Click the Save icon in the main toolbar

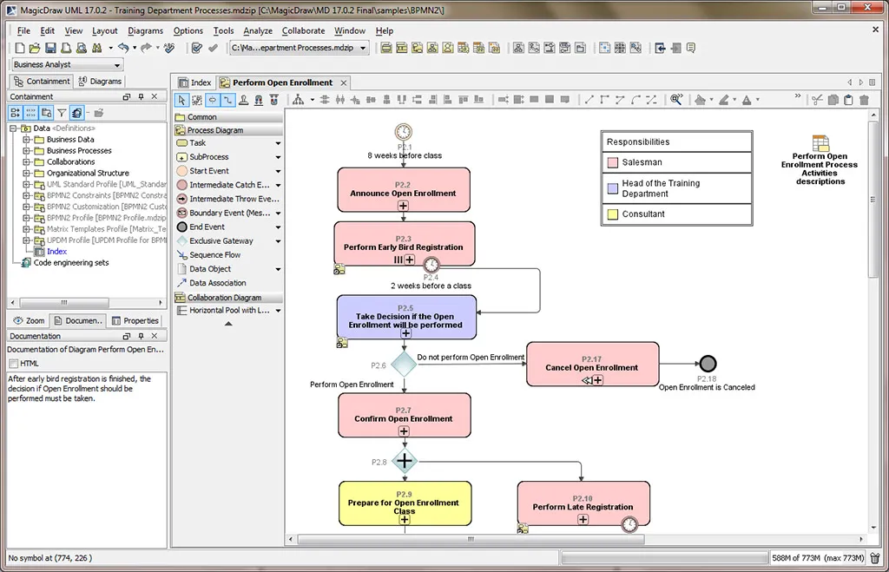[x=52, y=48]
